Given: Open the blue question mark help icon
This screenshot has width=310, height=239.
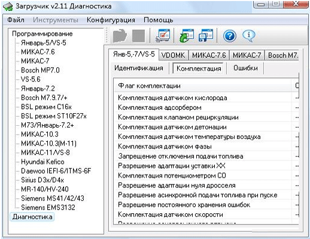Looking at the screenshot, I should [230, 36].
